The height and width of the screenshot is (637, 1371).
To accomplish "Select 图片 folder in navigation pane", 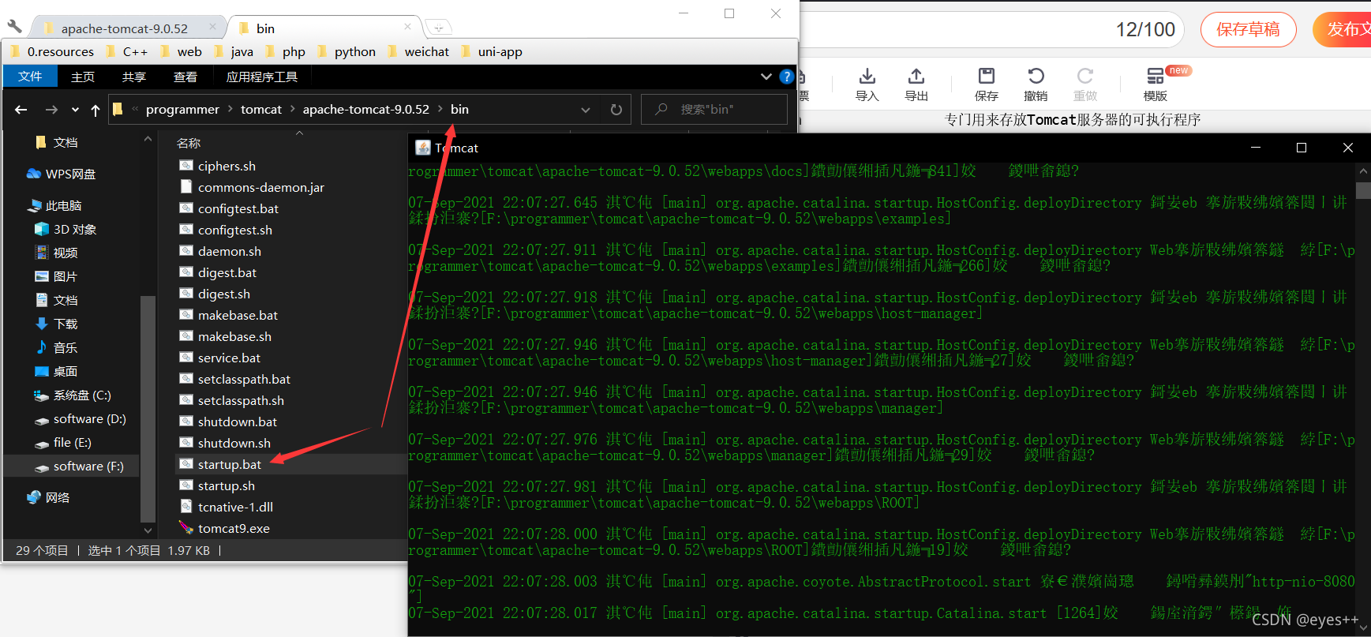I will pyautogui.click(x=56, y=276).
